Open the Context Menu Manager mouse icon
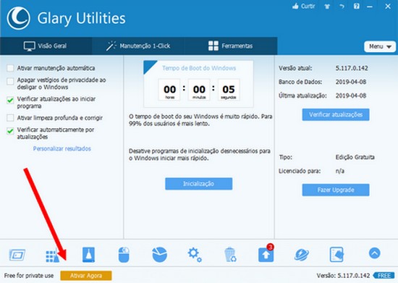This screenshot has height=283, width=398. (124, 255)
